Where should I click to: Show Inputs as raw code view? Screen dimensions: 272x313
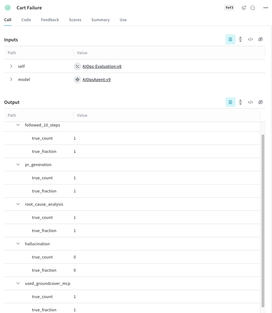(250, 40)
